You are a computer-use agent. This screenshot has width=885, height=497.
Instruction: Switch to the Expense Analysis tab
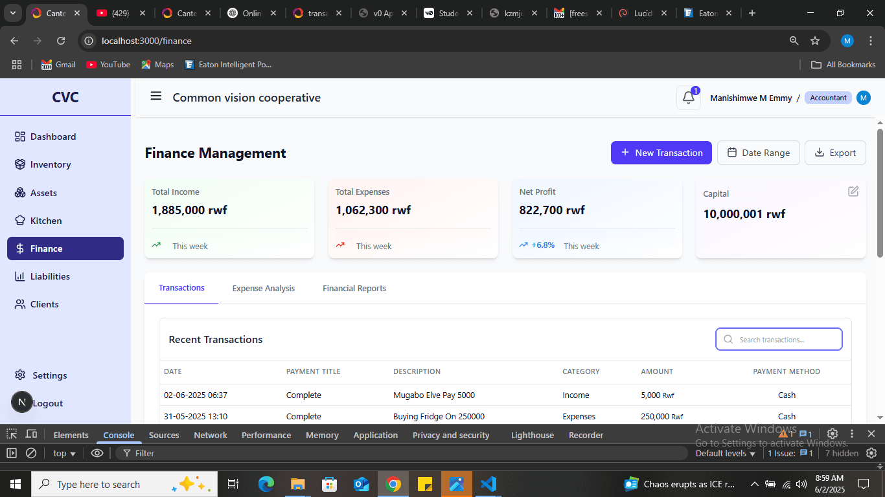pyautogui.click(x=263, y=289)
